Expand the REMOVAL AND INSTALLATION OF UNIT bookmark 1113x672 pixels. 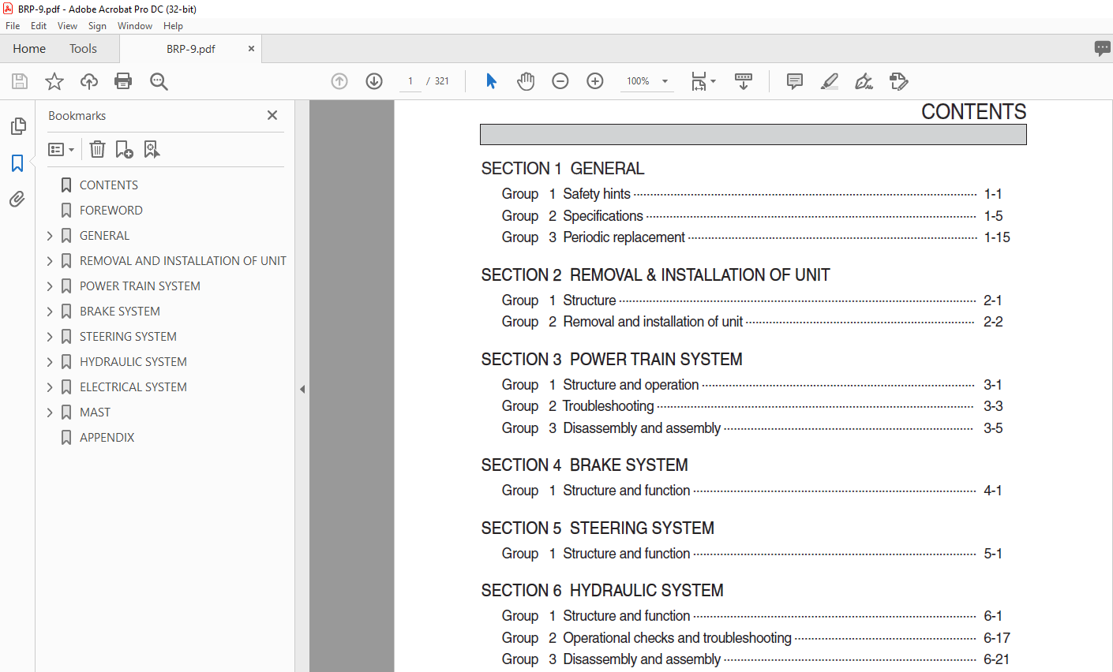click(50, 261)
